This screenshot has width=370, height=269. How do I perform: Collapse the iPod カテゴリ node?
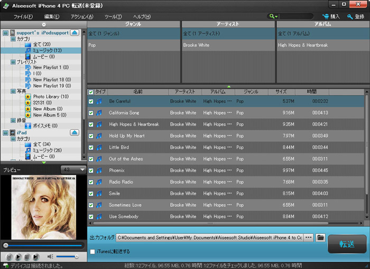pos(13,39)
